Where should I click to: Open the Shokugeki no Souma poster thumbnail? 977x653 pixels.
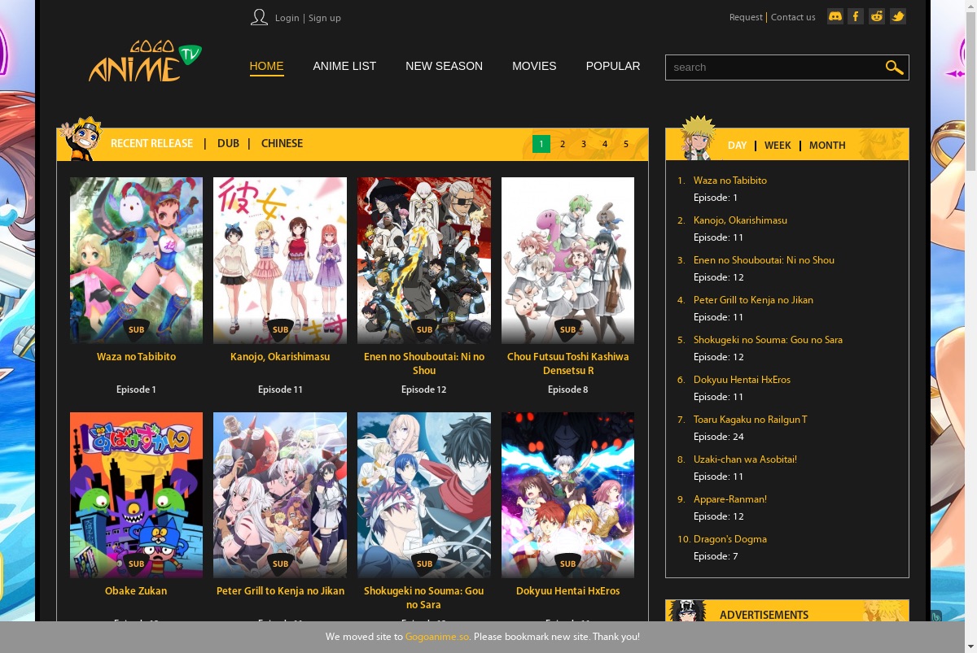tap(424, 494)
